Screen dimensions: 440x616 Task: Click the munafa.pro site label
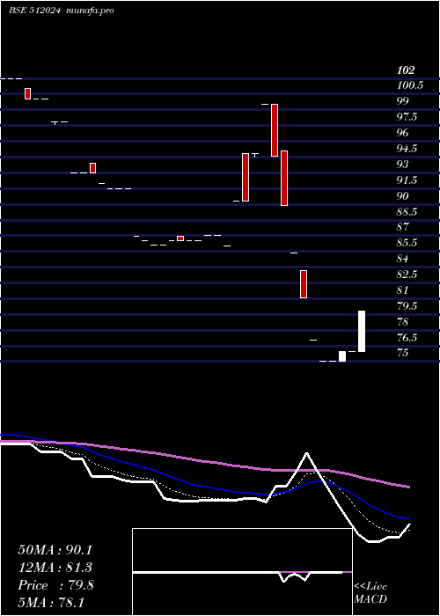(x=90, y=11)
